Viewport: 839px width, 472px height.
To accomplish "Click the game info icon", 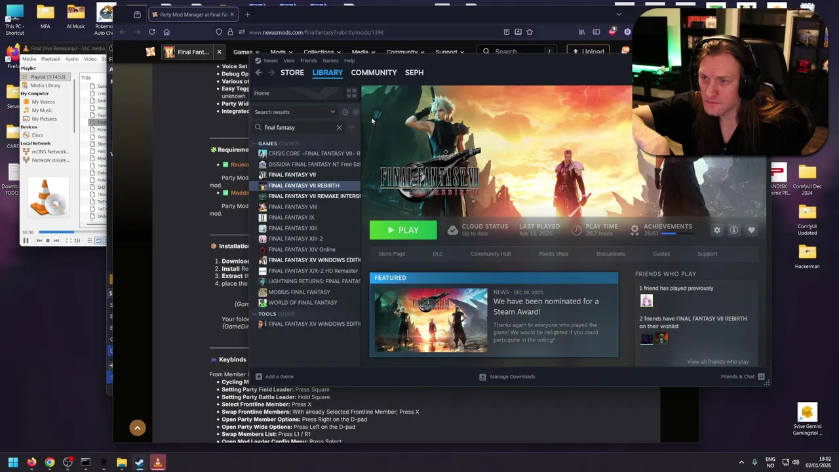I will click(734, 230).
